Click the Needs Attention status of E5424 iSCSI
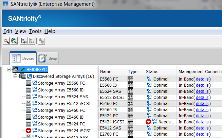Image resolution: width=222 pixels, height=138 pixels. tap(160, 122)
